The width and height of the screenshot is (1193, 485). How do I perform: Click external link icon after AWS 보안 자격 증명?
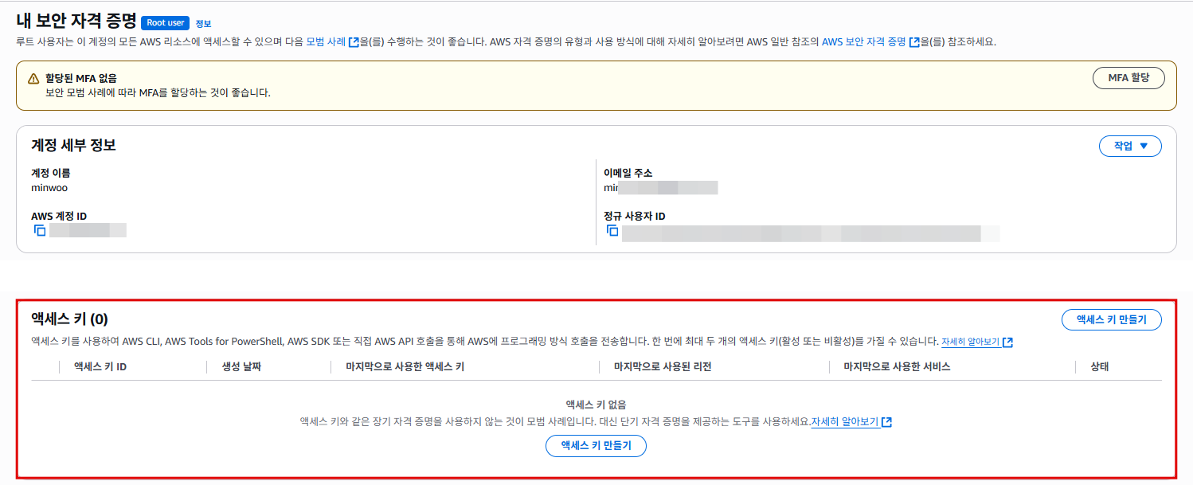tap(913, 42)
